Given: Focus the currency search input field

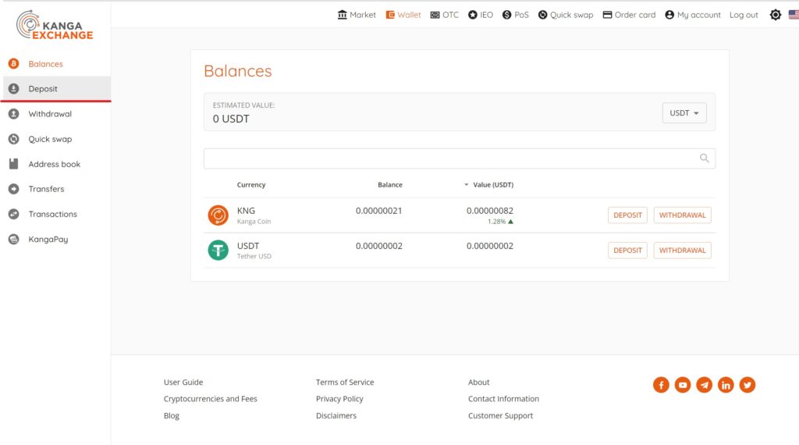Looking at the screenshot, I should click(x=459, y=158).
